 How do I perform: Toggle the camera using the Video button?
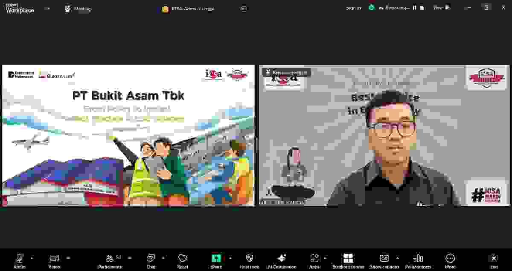point(54,259)
